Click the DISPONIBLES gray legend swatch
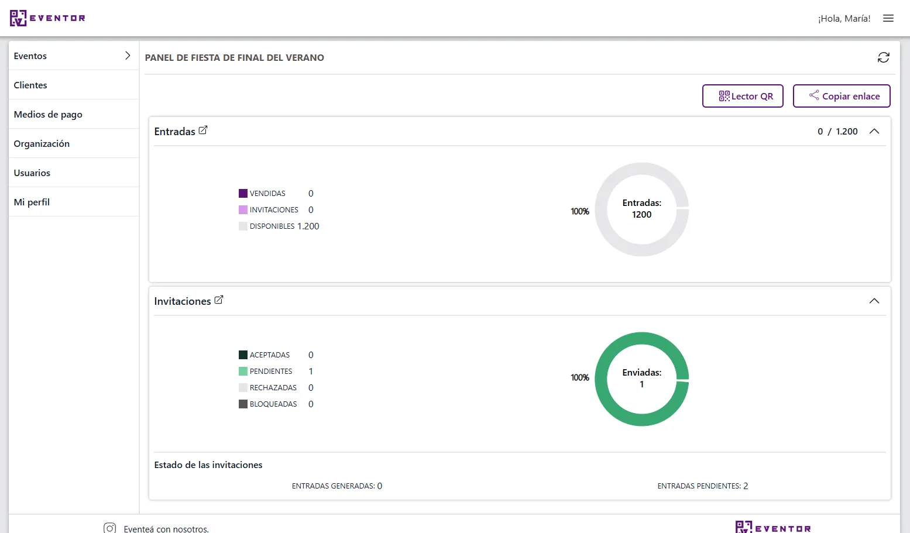The image size is (910, 533). click(x=243, y=226)
